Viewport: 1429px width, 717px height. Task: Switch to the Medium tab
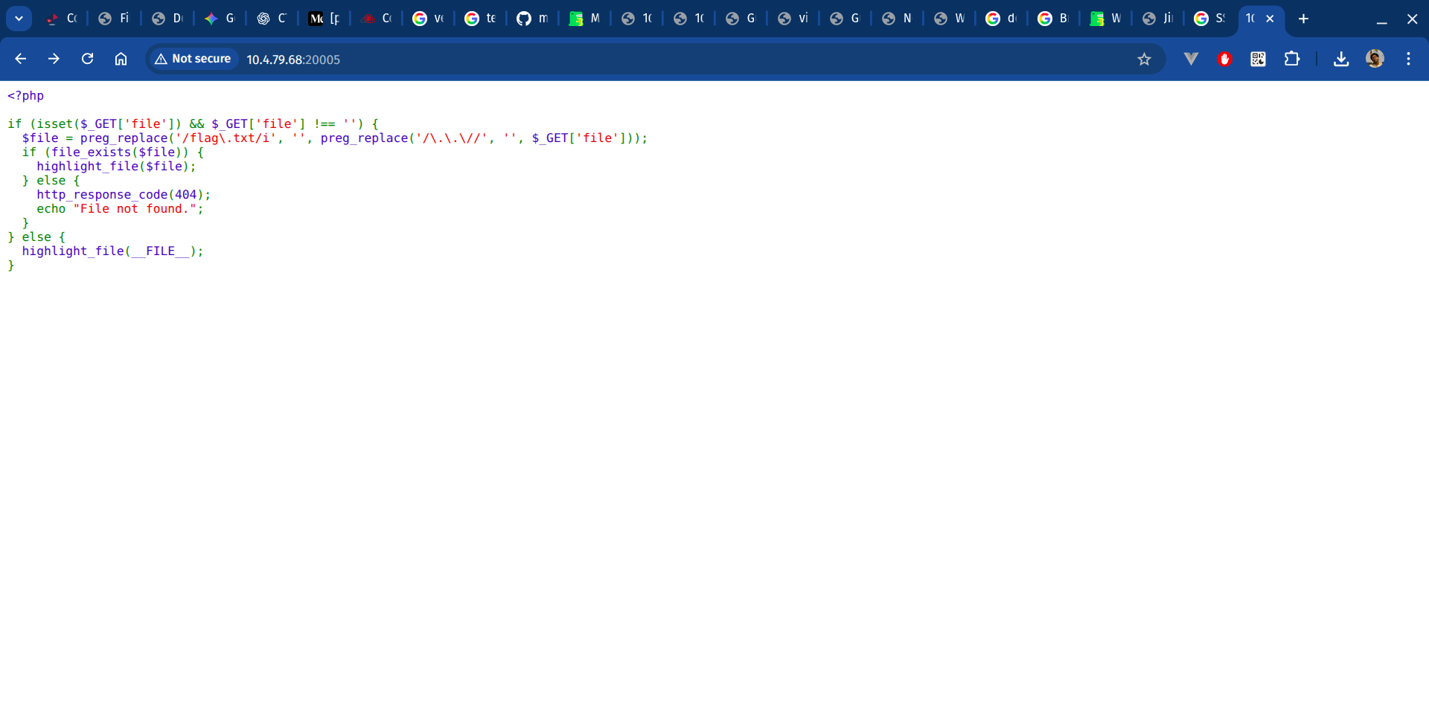pyautogui.click(x=324, y=19)
